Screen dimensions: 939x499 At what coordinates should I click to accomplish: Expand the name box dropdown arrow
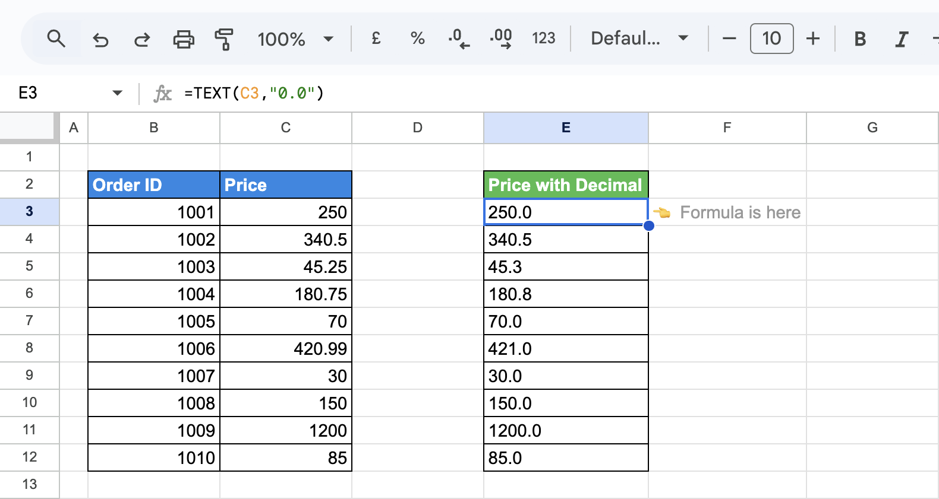(117, 93)
